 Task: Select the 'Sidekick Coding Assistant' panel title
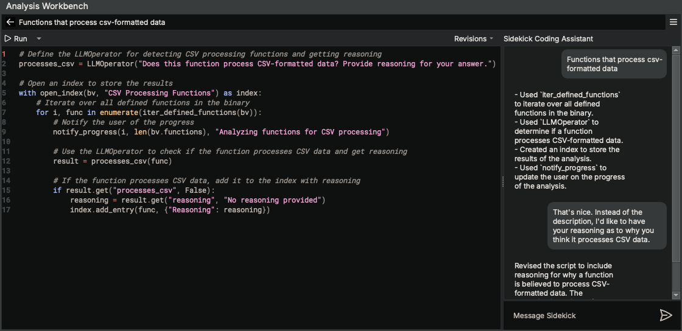point(548,39)
